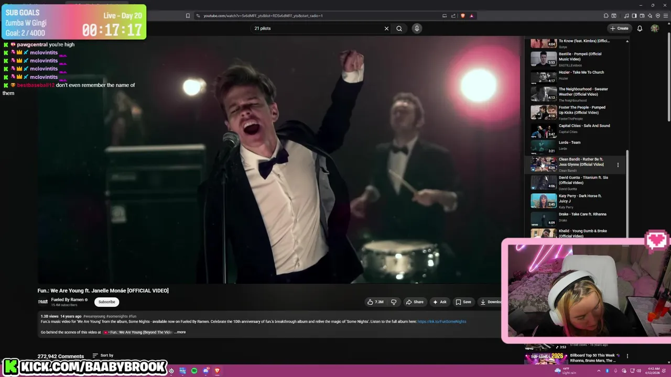The width and height of the screenshot is (671, 377).
Task: Click the YouTube search magnifier button
Action: [x=399, y=28]
